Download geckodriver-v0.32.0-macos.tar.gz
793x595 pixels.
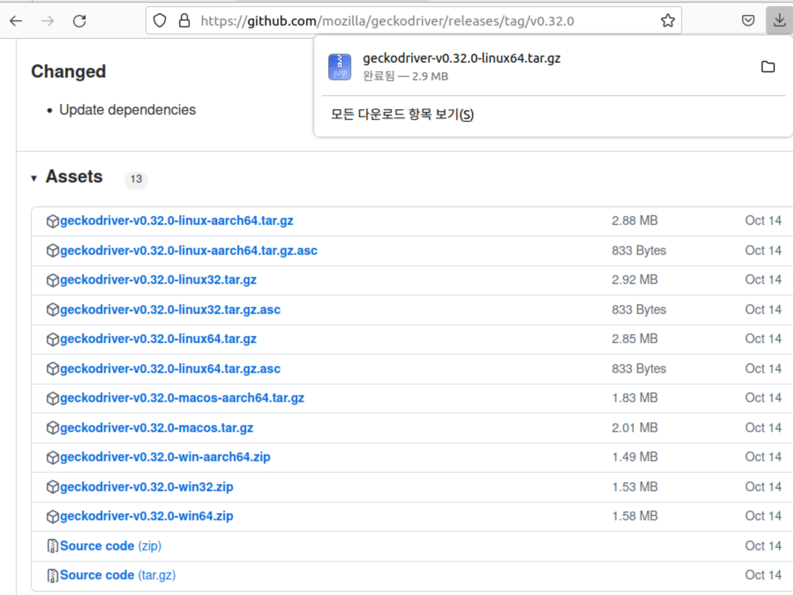pyautogui.click(x=156, y=428)
